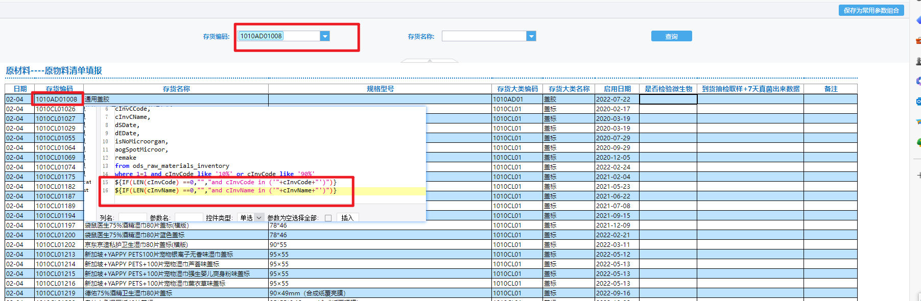Click the 90*55 specification cell
This screenshot has width=921, height=301.
tap(380, 245)
